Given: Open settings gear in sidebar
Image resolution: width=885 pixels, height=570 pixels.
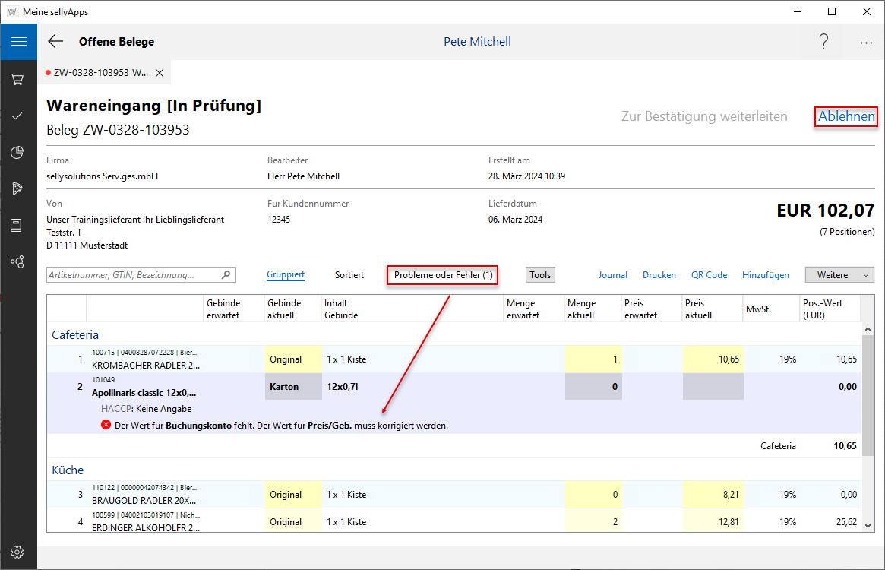Looking at the screenshot, I should [18, 552].
